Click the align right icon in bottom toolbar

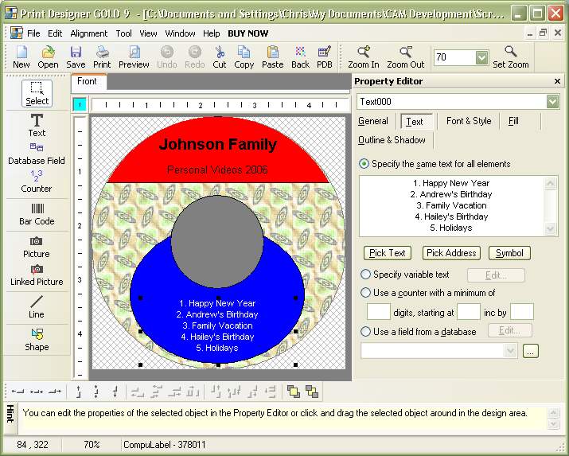pyautogui.click(x=55, y=392)
